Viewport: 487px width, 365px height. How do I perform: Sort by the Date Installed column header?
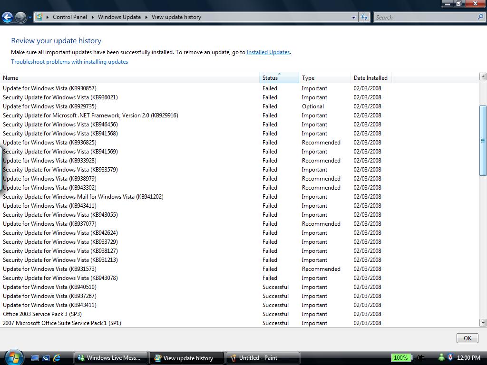coord(371,78)
